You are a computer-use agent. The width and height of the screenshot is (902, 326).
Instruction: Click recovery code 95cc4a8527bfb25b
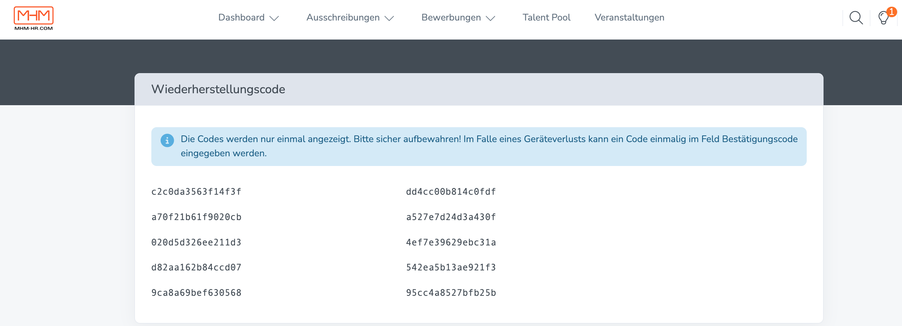coord(451,293)
